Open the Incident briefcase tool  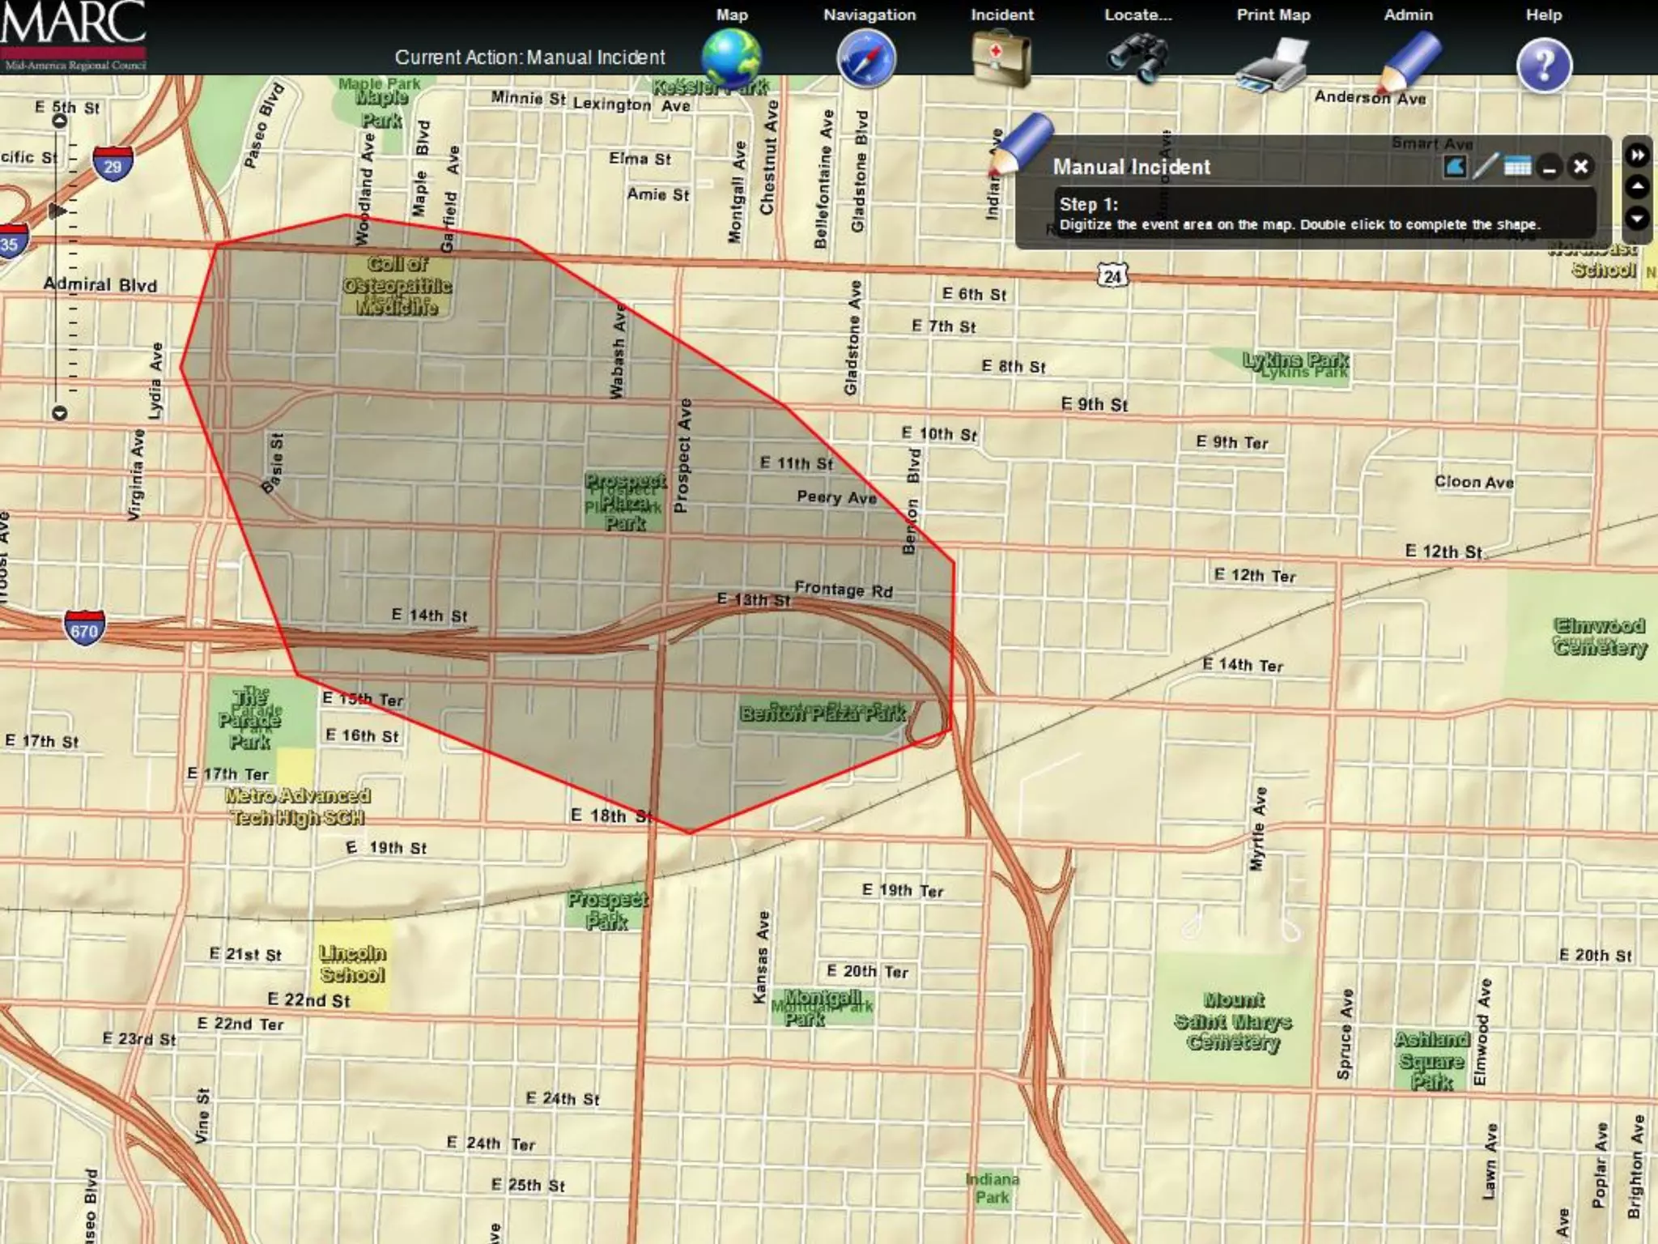click(x=1001, y=58)
